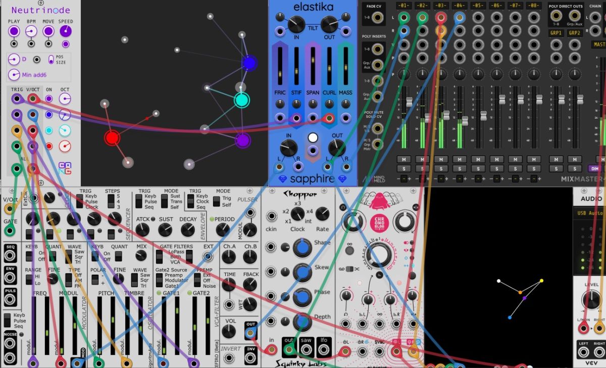606x368 pixels.
Task: Select the large cyan node in Neutrinode display
Action: coord(242,100)
